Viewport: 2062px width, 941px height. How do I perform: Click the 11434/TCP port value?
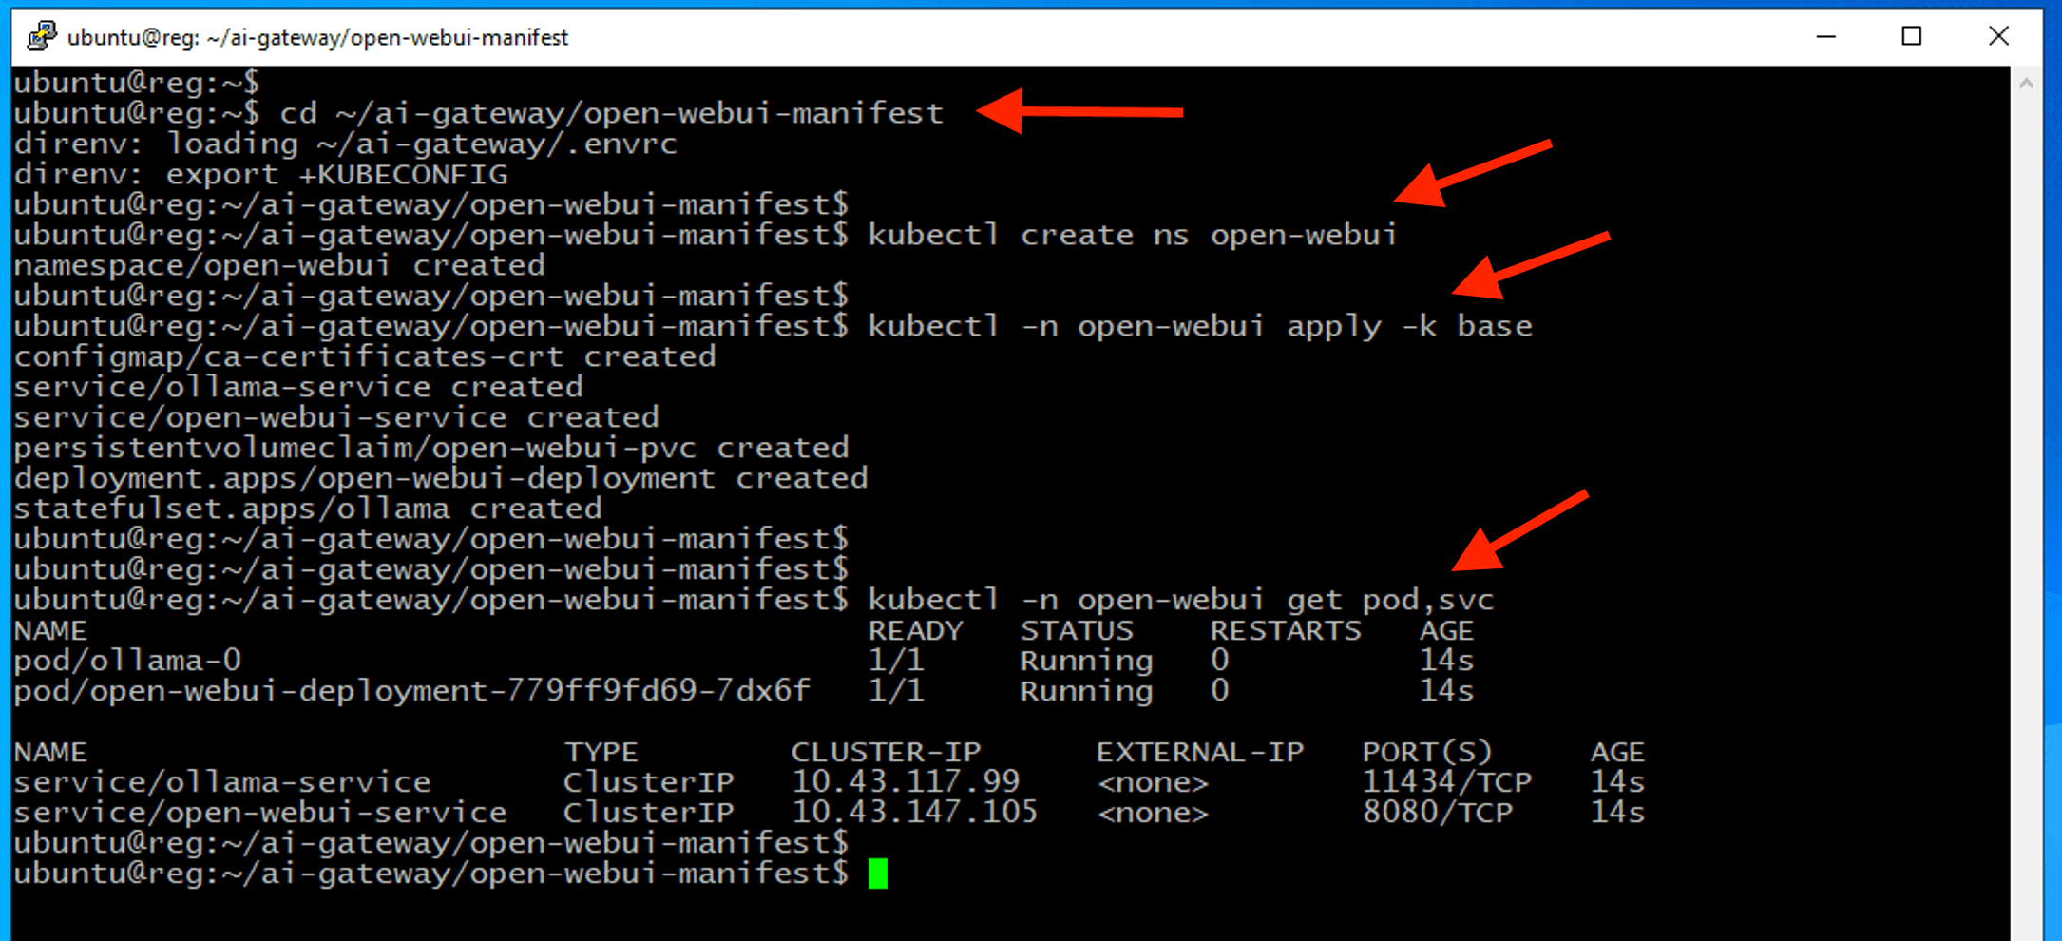point(1446,782)
